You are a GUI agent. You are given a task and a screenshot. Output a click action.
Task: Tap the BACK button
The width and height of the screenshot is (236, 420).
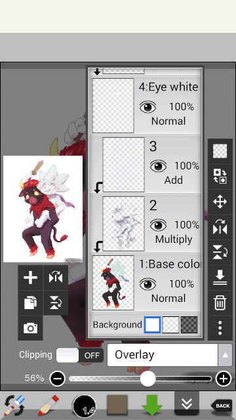click(222, 406)
